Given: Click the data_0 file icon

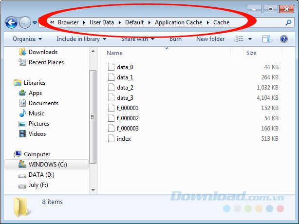Looking at the screenshot, I should (x=111, y=67).
